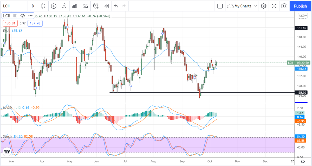Start bar replay with rewind icon

106,6
